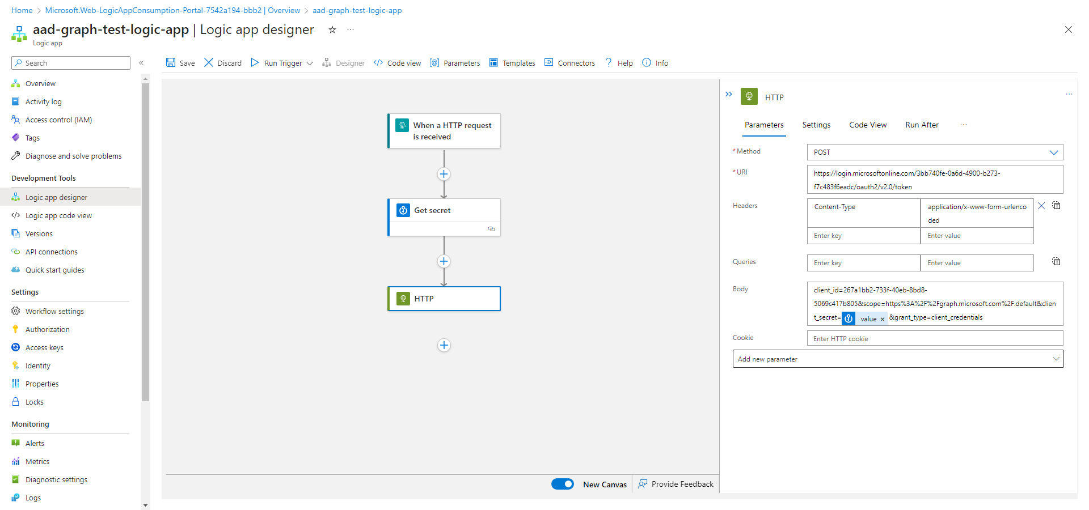Open Identity in the sidebar
The width and height of the screenshot is (1089, 510).
point(37,365)
